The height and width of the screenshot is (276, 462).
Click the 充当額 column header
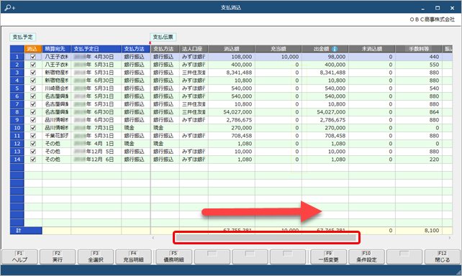(x=278, y=49)
